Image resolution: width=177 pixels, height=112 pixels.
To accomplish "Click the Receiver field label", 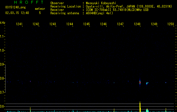I will 57,10.
